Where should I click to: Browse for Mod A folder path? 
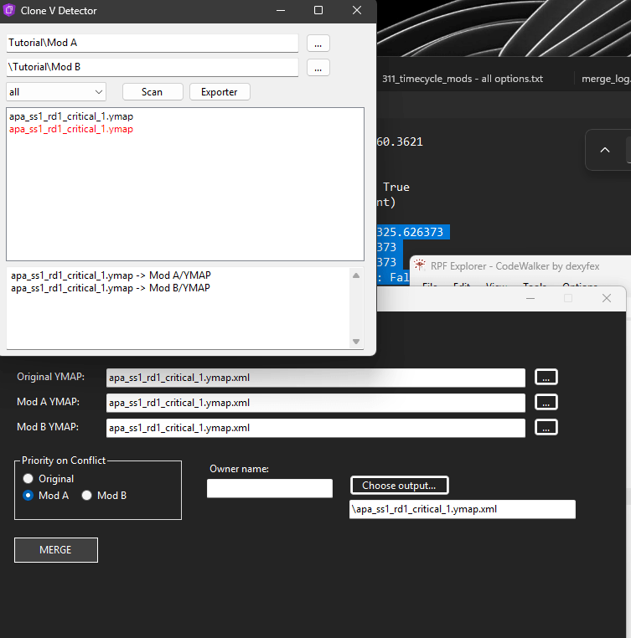(318, 43)
